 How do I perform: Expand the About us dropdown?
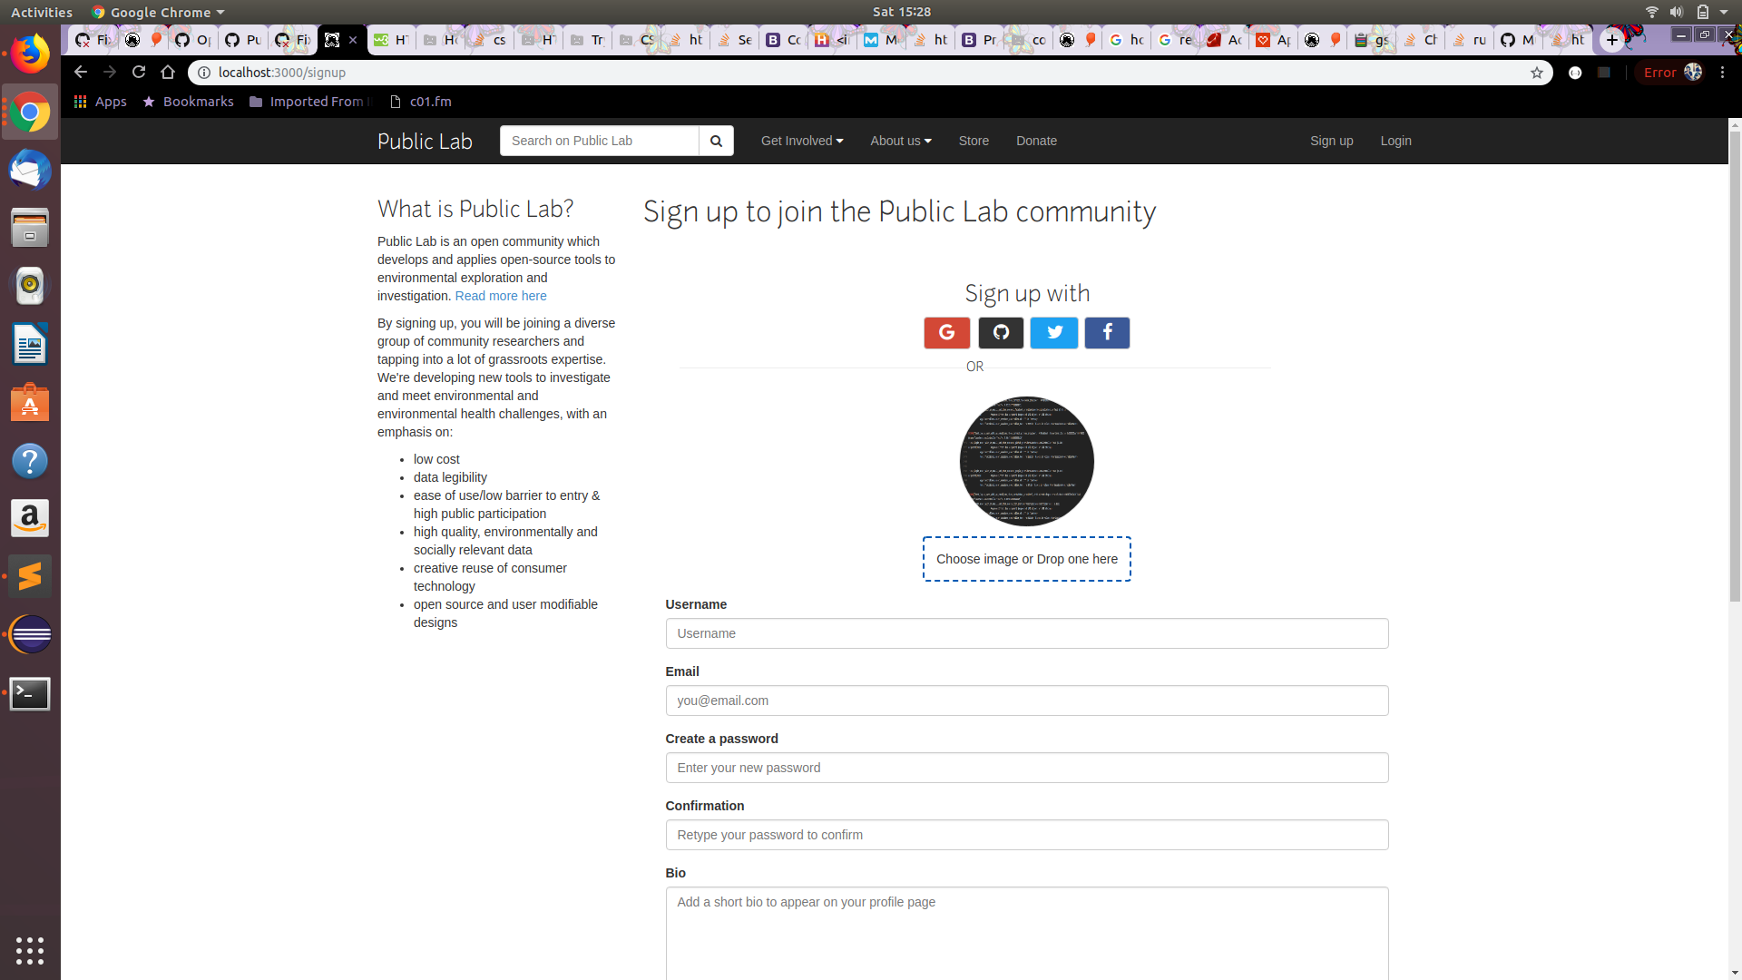[900, 141]
